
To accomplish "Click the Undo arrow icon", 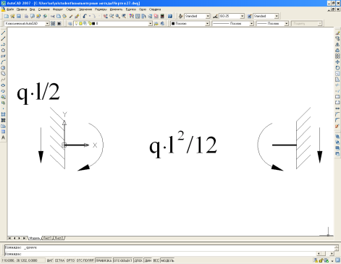I will coord(85,16).
